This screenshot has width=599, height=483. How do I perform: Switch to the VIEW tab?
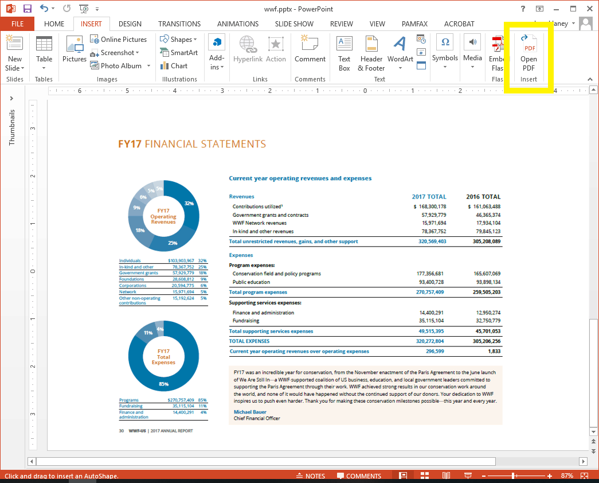coord(377,24)
